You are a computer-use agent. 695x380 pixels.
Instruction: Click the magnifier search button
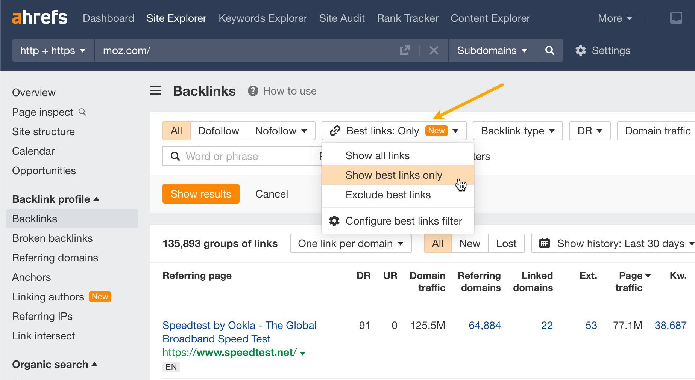[549, 50]
